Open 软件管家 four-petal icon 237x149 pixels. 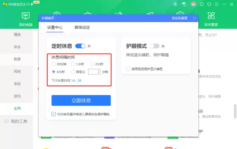(x=211, y=15)
